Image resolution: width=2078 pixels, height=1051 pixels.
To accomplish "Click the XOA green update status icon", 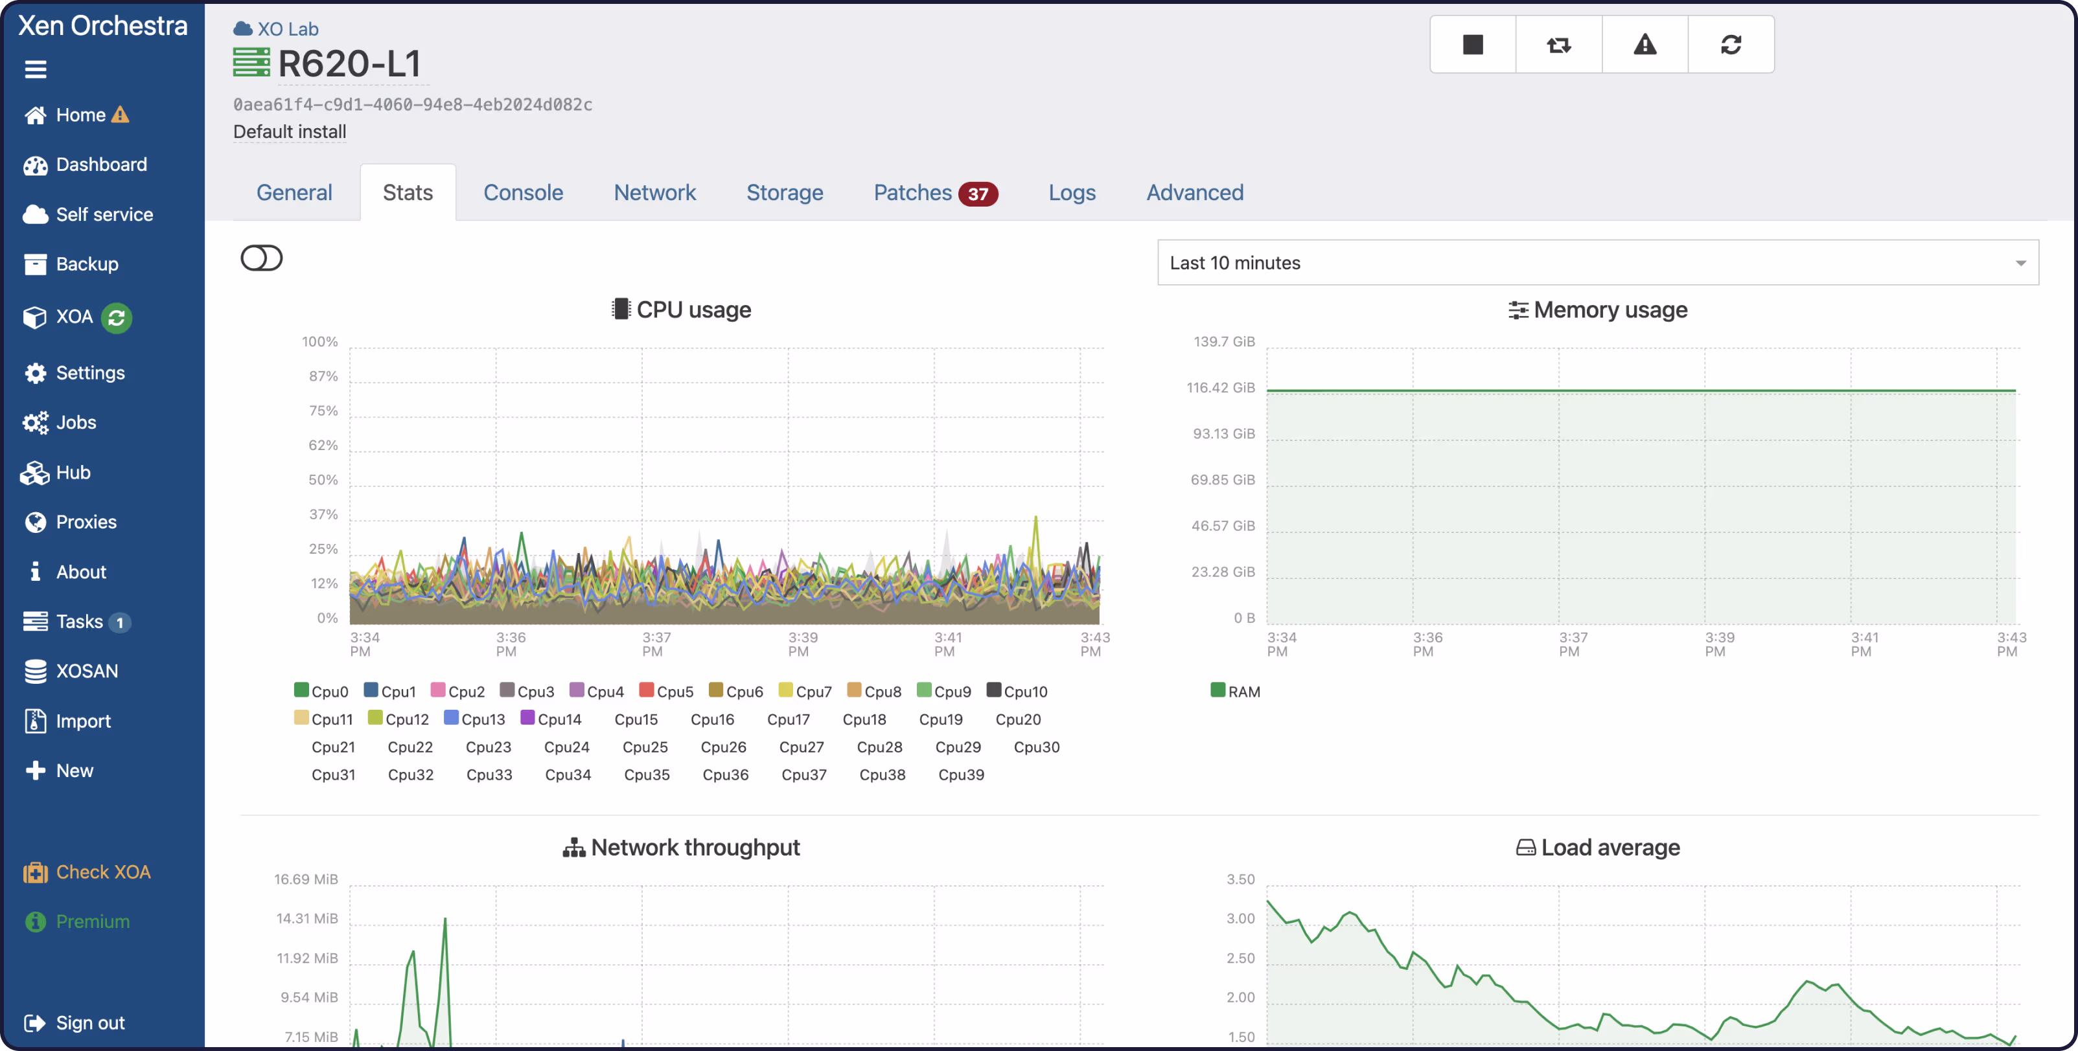I will coord(116,317).
